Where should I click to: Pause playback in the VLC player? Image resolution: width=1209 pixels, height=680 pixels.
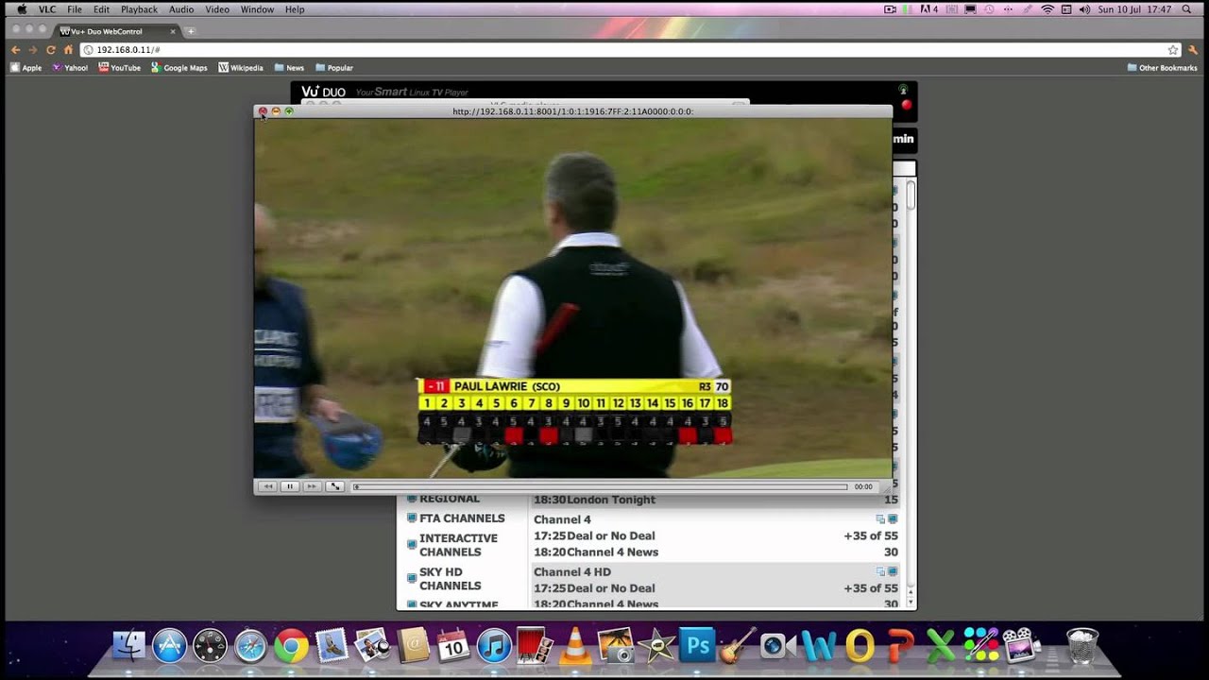click(290, 486)
